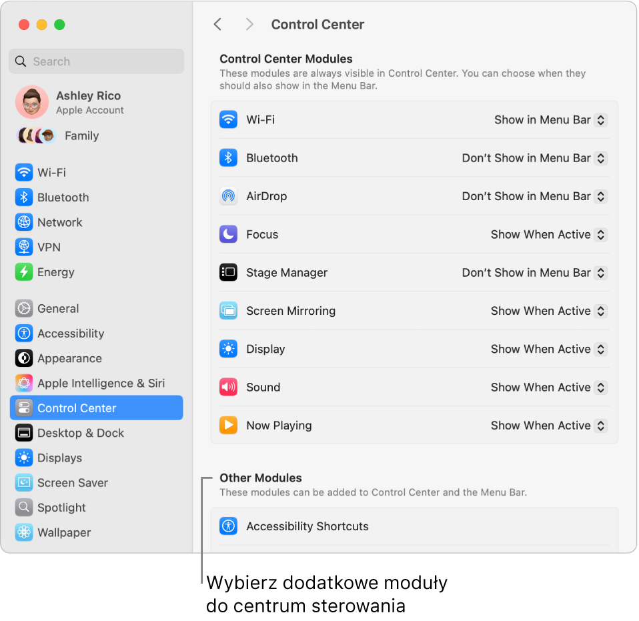The width and height of the screenshot is (639, 621).
Task: Click the Accessibility Shortcuts row label
Action: point(307,526)
